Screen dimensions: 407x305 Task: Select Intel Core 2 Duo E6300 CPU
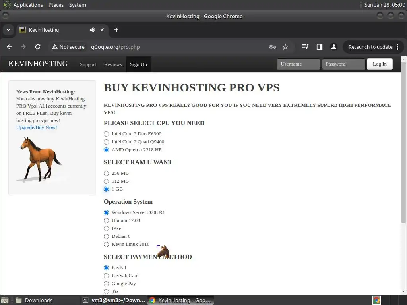click(x=106, y=134)
